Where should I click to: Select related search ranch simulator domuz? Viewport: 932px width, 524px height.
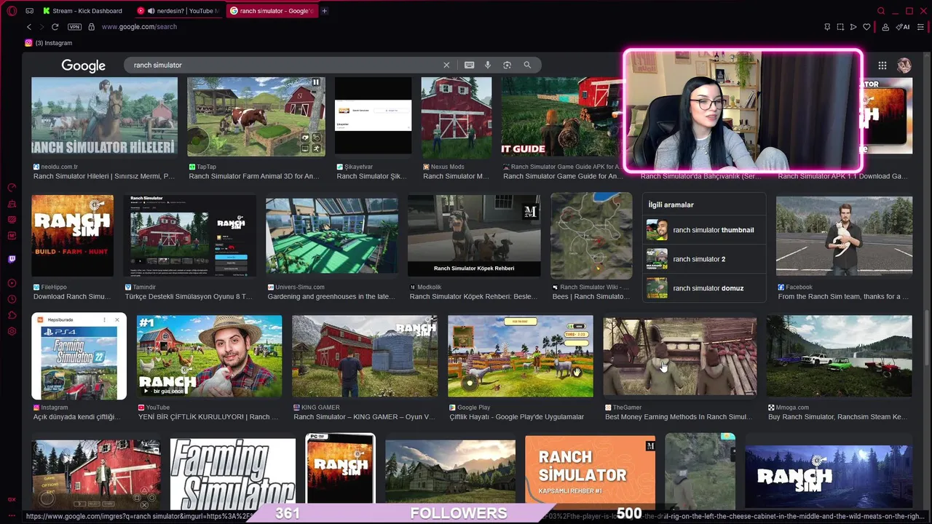(x=704, y=288)
